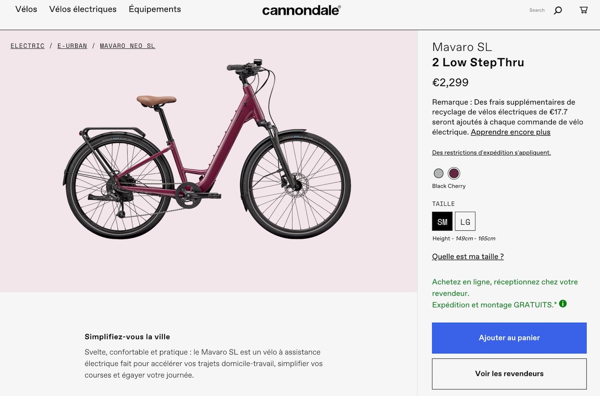This screenshot has width=600, height=396.
Task: Open shipping restrictions link
Action: point(491,152)
